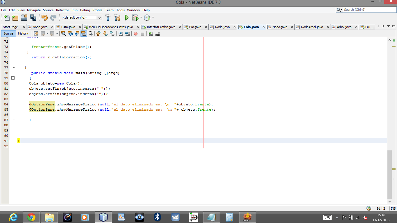Build the project with hammer icon
Viewport: 397px width, 223px height.
tap(108, 18)
